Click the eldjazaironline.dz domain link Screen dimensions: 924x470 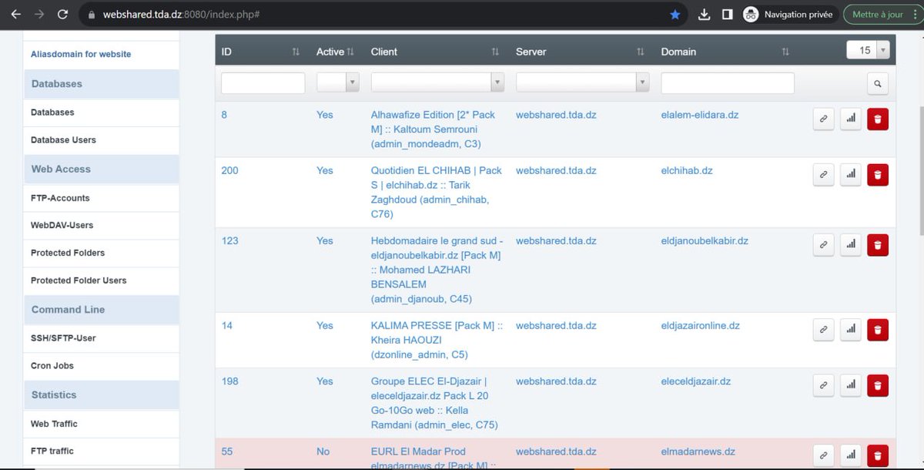(x=701, y=325)
